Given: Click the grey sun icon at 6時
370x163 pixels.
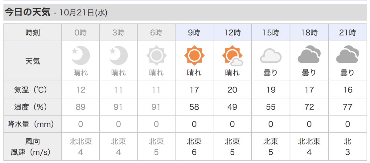Looking at the screenshot, I should pos(156,56).
